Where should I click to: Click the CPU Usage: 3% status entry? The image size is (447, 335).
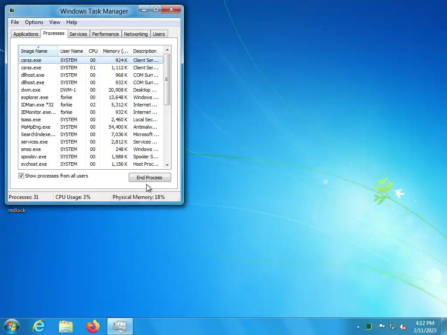pos(73,197)
